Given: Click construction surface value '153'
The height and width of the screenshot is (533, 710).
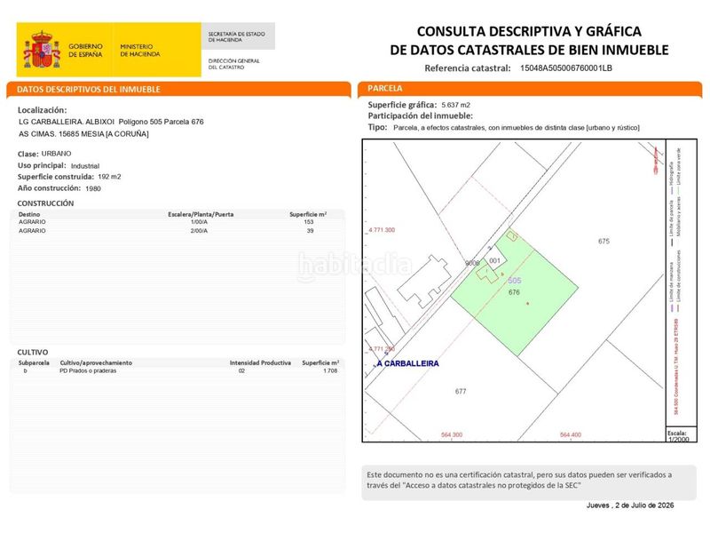Looking at the screenshot, I should point(309,222).
